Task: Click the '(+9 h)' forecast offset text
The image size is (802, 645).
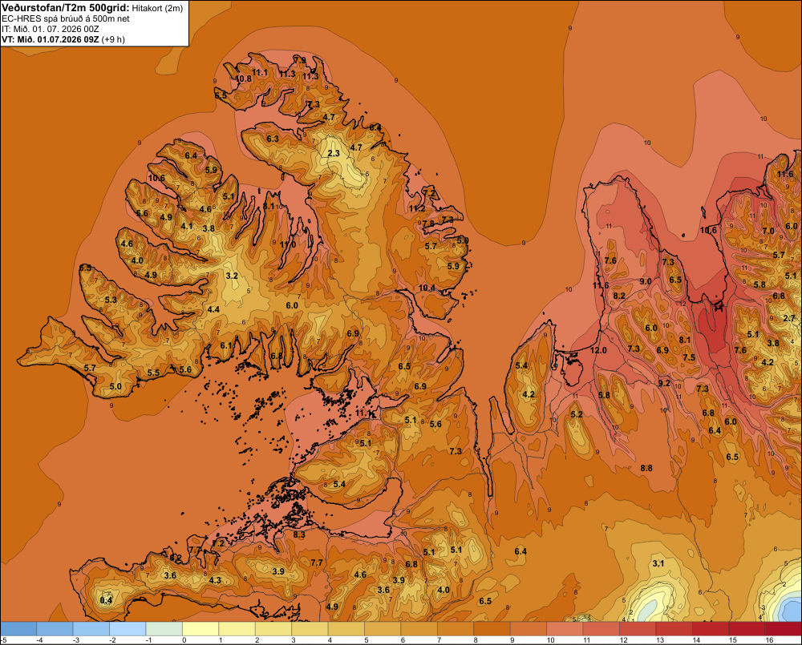Action: pyautogui.click(x=113, y=39)
